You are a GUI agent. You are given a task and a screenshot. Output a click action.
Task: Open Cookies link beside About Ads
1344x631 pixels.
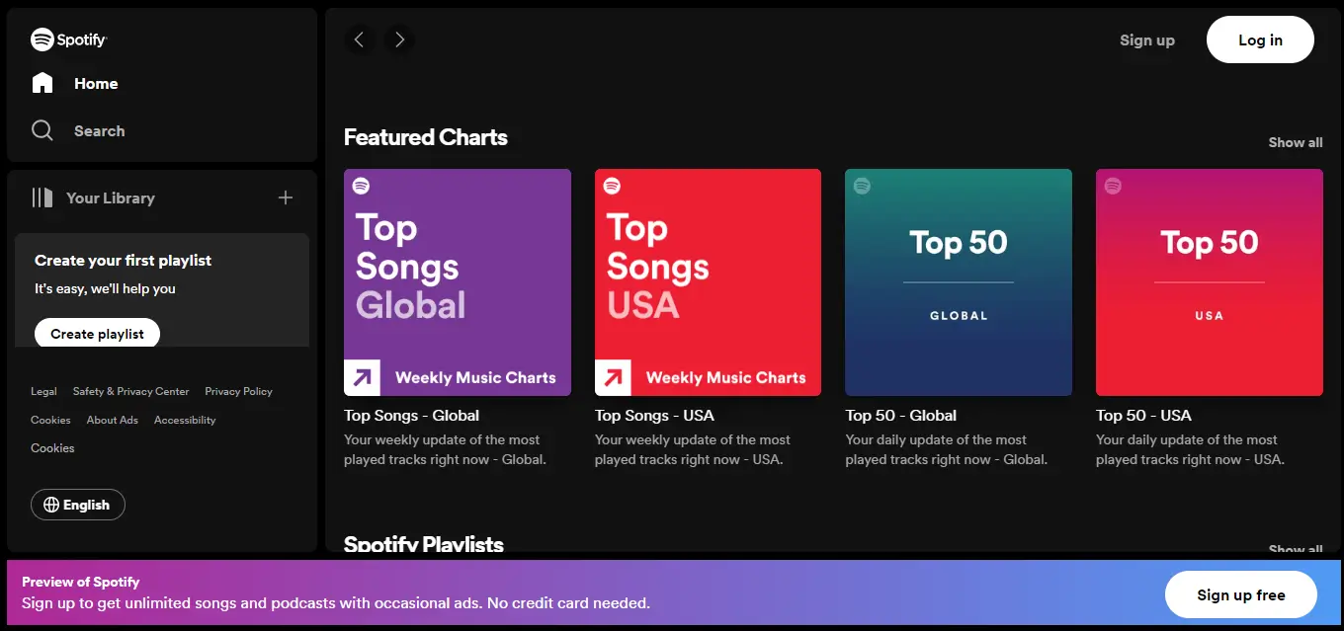pos(50,420)
